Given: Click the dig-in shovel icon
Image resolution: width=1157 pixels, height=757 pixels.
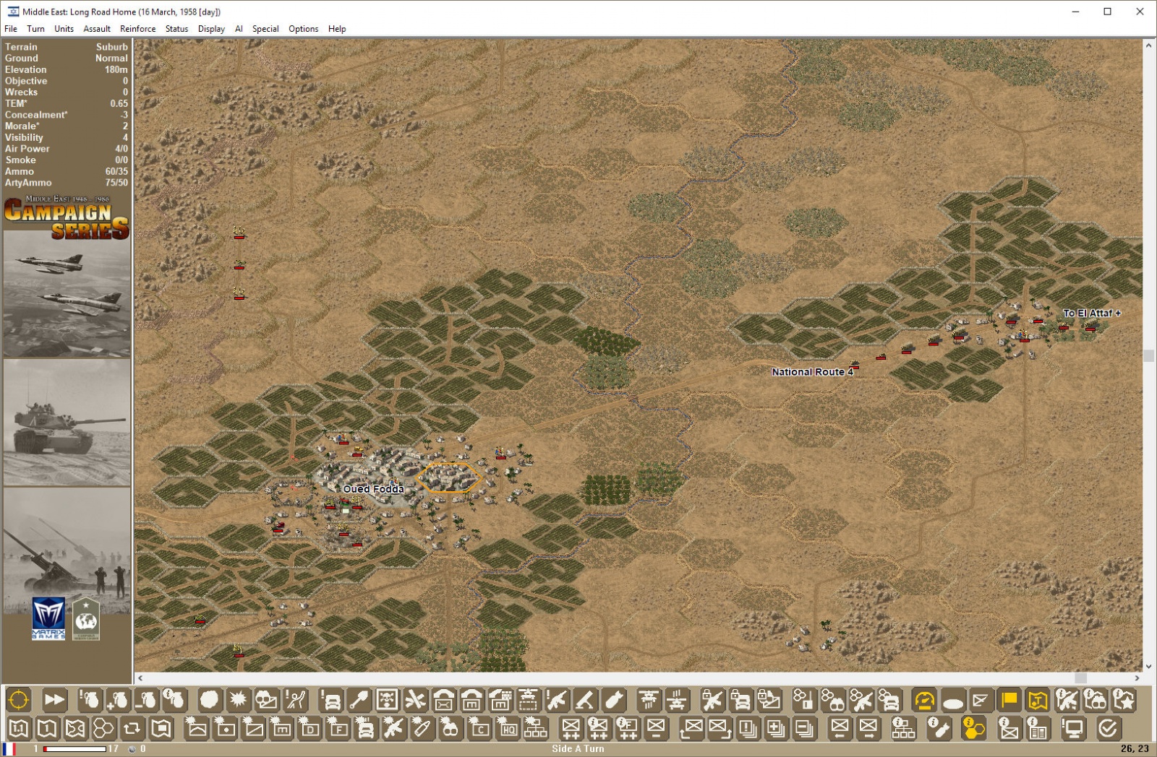Looking at the screenshot, I should pyautogui.click(x=358, y=701).
